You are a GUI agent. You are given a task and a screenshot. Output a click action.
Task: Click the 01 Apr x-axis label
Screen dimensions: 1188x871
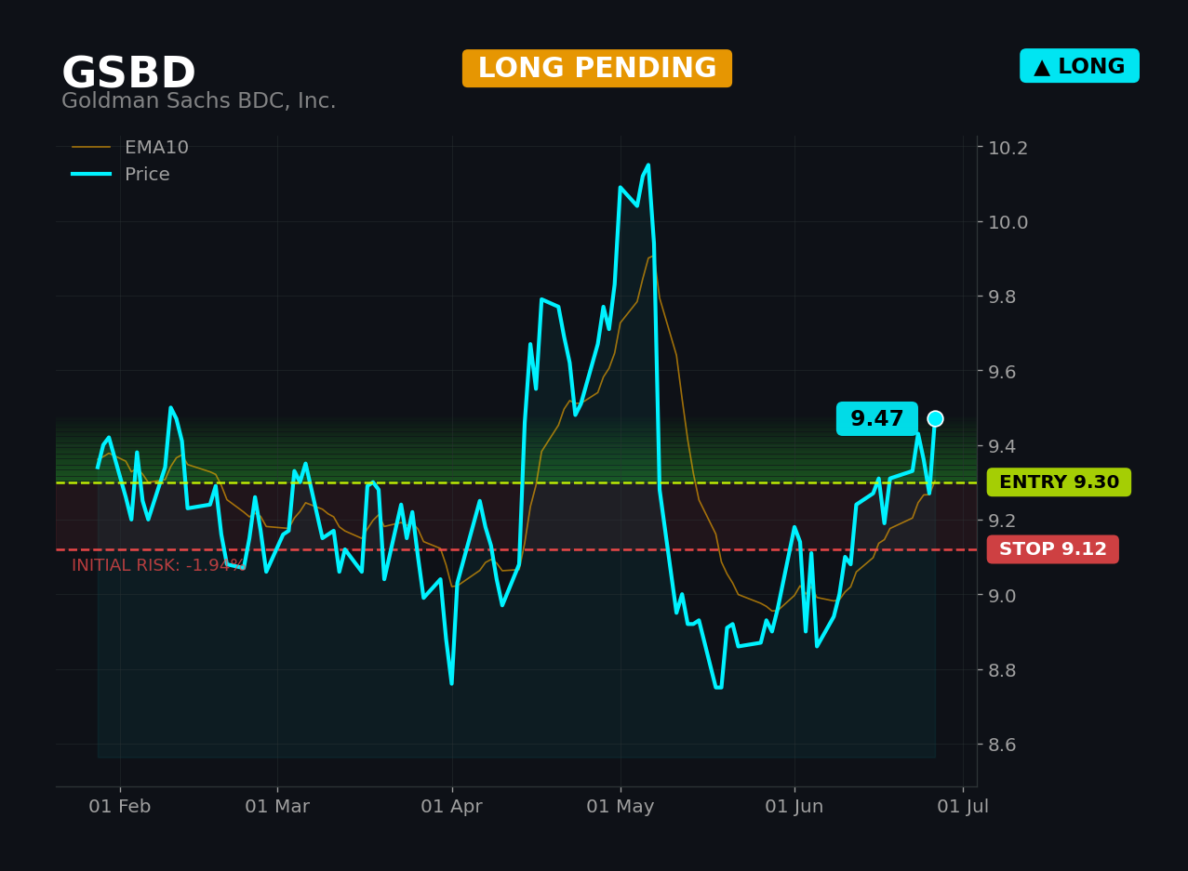coord(452,807)
